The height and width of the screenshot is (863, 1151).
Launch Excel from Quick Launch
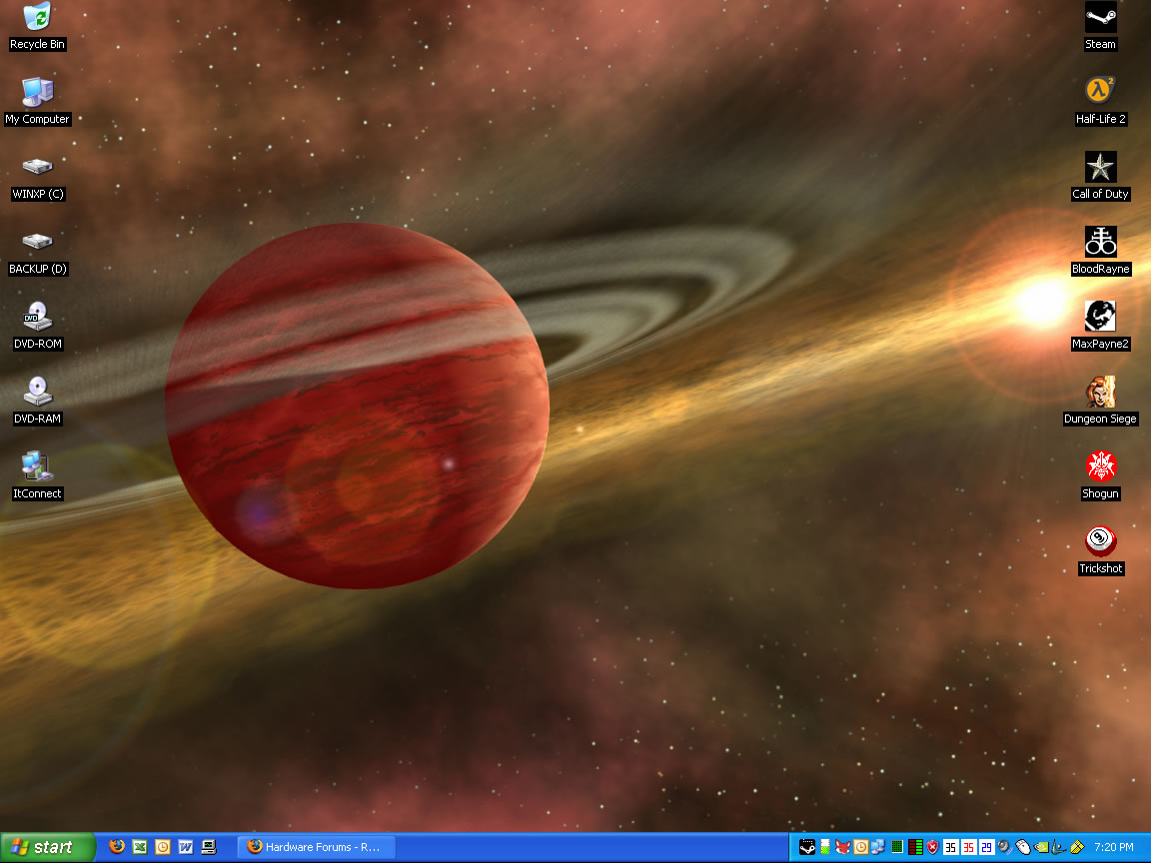[140, 847]
